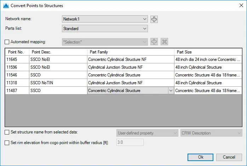Click Concentric Structure 48 dia size for point 11487
The width and height of the screenshot is (247, 166).
pos(208,91)
